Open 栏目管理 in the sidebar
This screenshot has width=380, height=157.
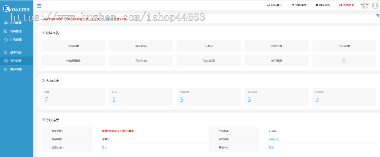[16, 23]
